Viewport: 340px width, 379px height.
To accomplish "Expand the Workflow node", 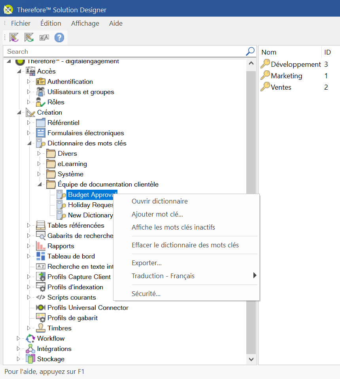I will pyautogui.click(x=18, y=338).
